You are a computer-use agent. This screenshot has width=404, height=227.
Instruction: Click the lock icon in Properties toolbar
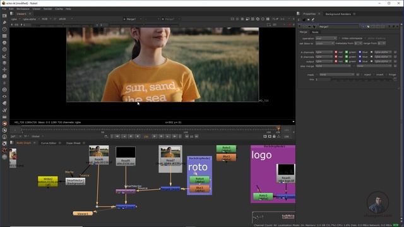(x=309, y=20)
